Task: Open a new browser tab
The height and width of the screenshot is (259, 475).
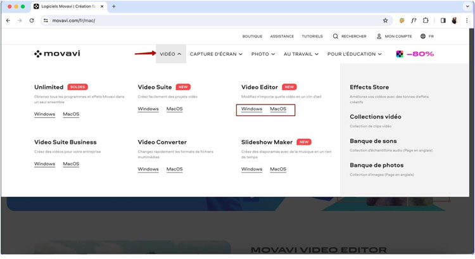Action: click(x=113, y=6)
